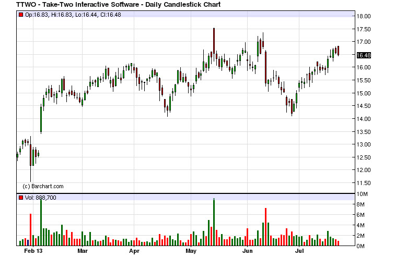Click the 8M volume axis label
Viewport: 395px width, 257px height.
tap(361, 205)
